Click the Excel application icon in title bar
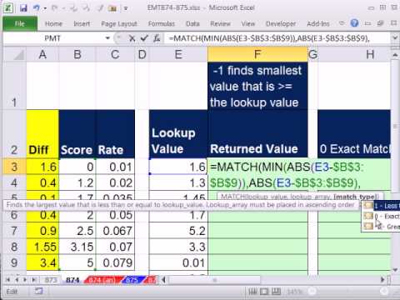 [8, 8]
